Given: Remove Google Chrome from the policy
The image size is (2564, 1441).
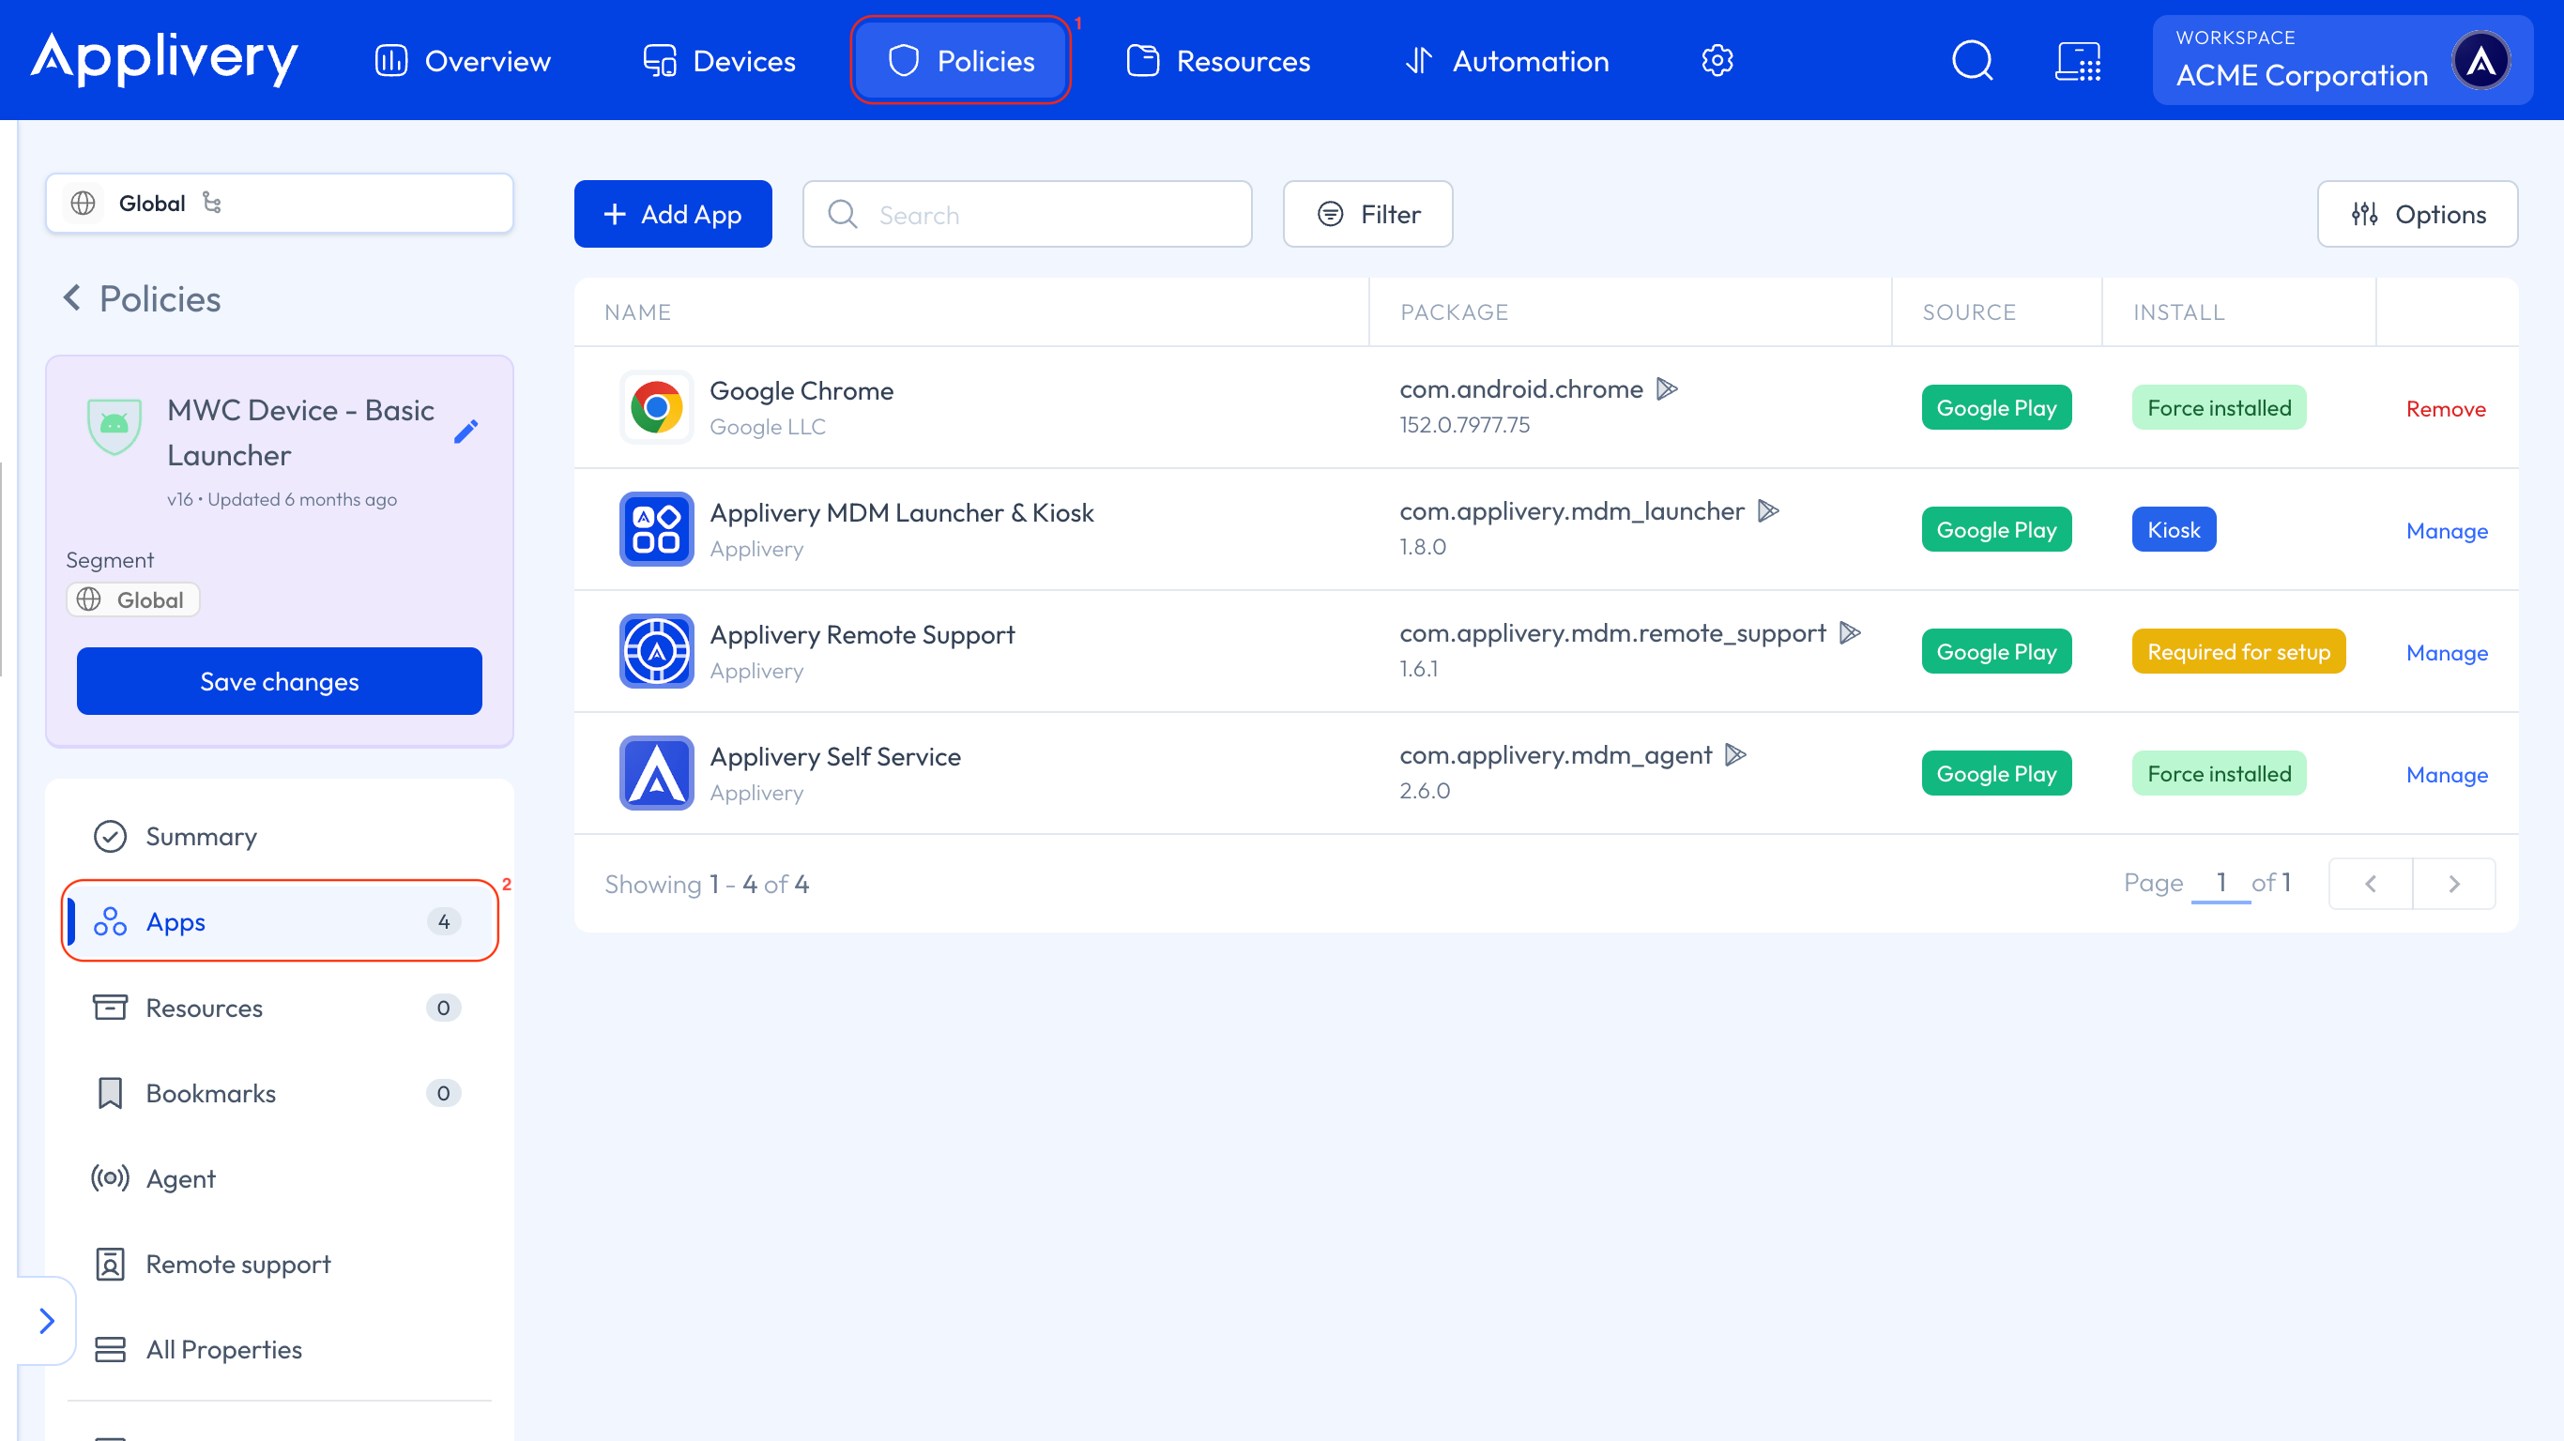Looking at the screenshot, I should tap(2446, 409).
